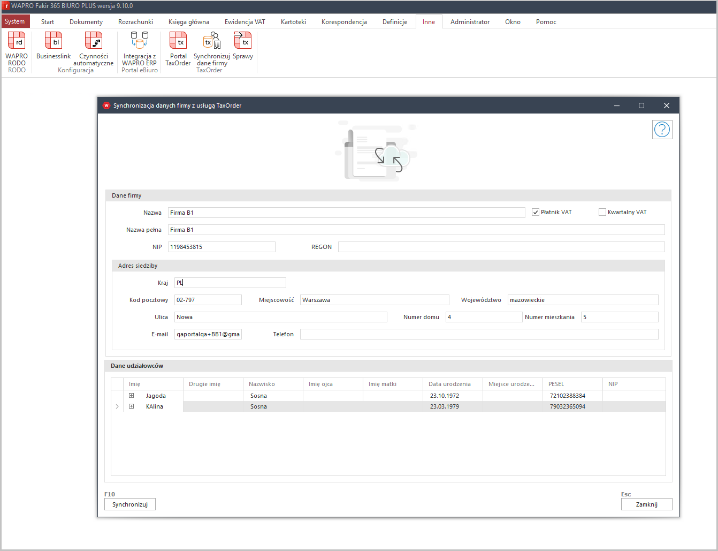Open Czynności automatyczne configuration
Screen dimensions: 718x551
(94, 41)
